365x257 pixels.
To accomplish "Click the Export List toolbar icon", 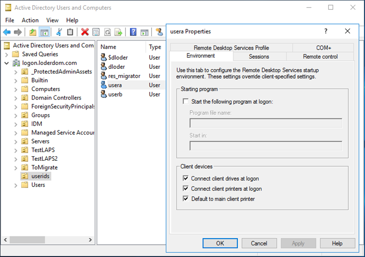I will coord(119,32).
